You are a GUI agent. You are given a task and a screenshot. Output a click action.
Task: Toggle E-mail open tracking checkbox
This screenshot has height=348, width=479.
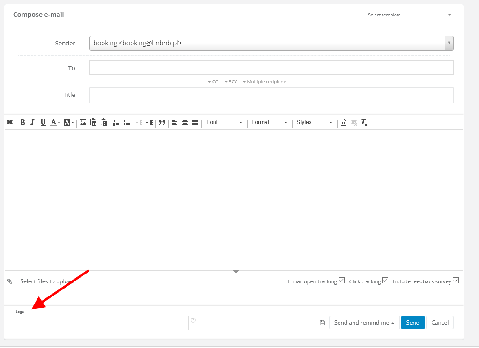(341, 280)
